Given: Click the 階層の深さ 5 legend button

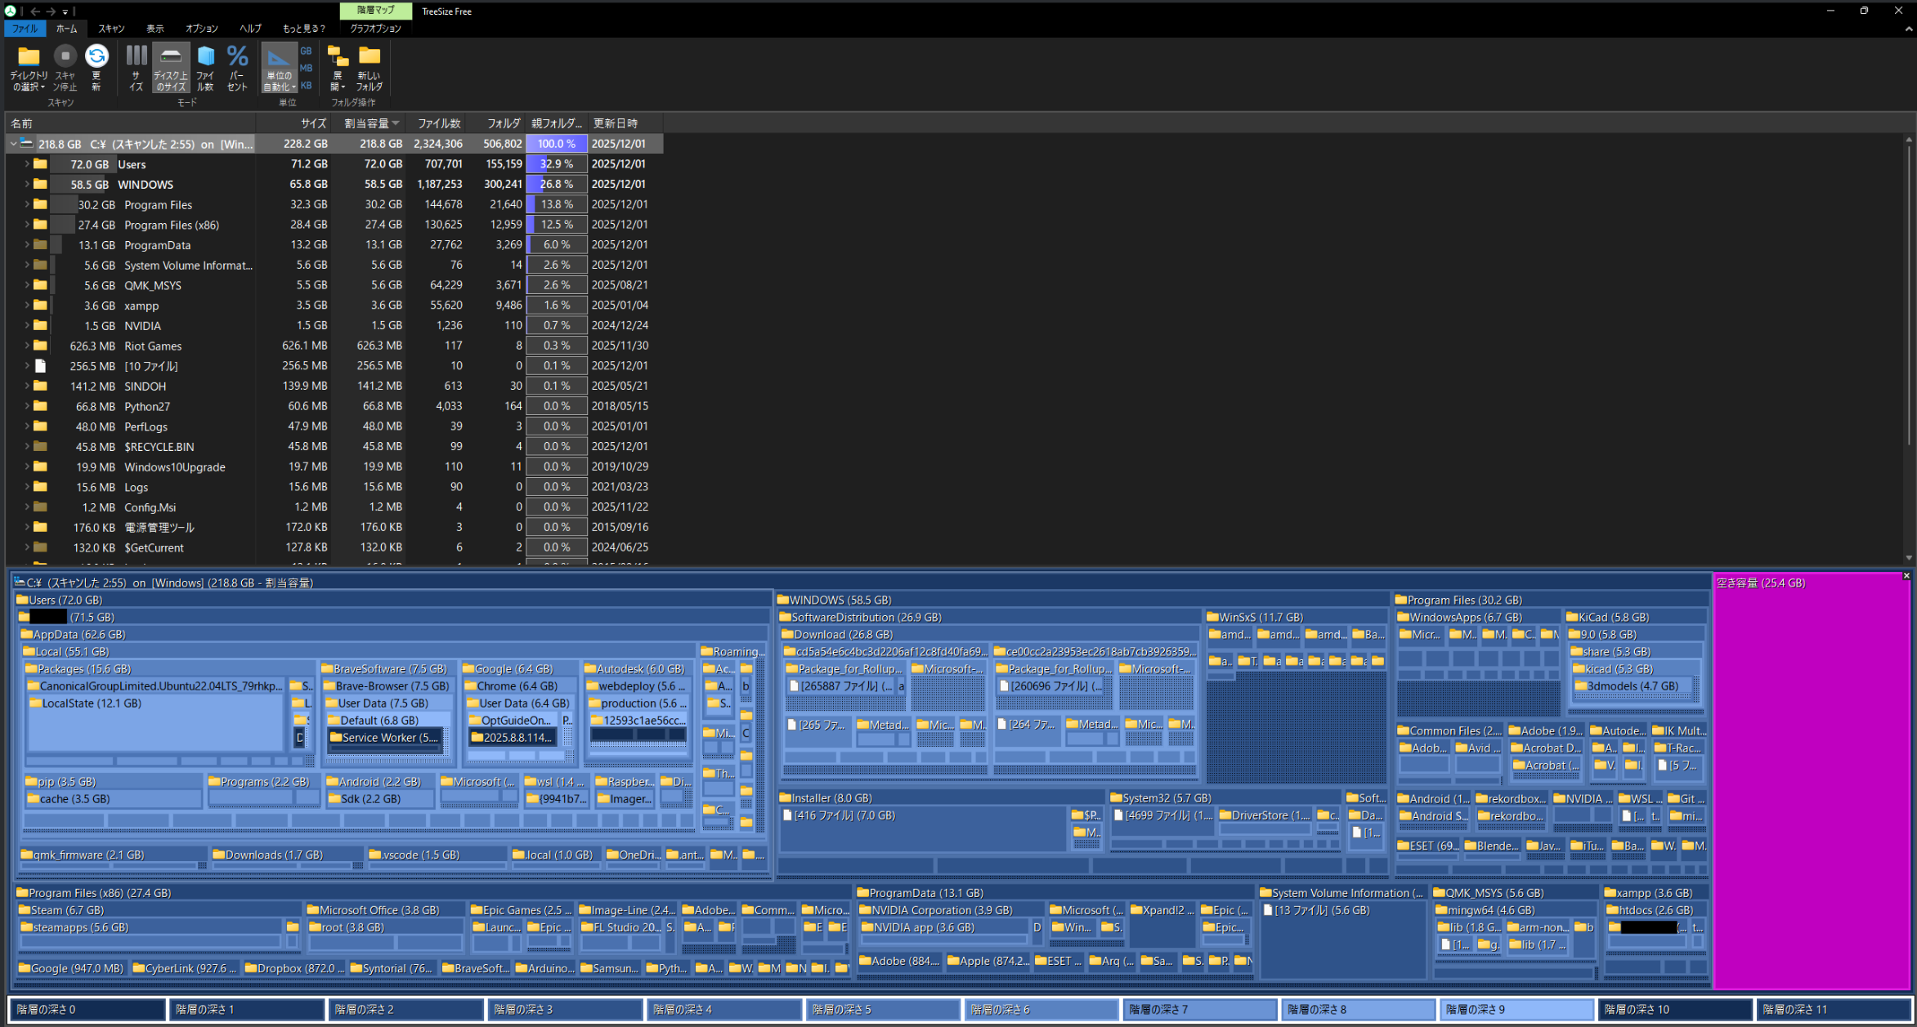Looking at the screenshot, I should tap(882, 1010).
